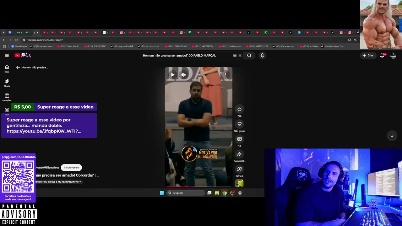Image resolution: width=402 pixels, height=226 pixels.
Task: Open the audio track thumbnail below Remix
Action: click(239, 183)
